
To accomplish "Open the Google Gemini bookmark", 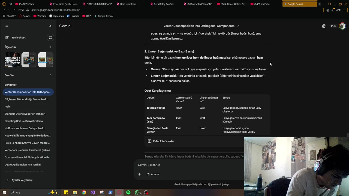I will pos(103,16).
